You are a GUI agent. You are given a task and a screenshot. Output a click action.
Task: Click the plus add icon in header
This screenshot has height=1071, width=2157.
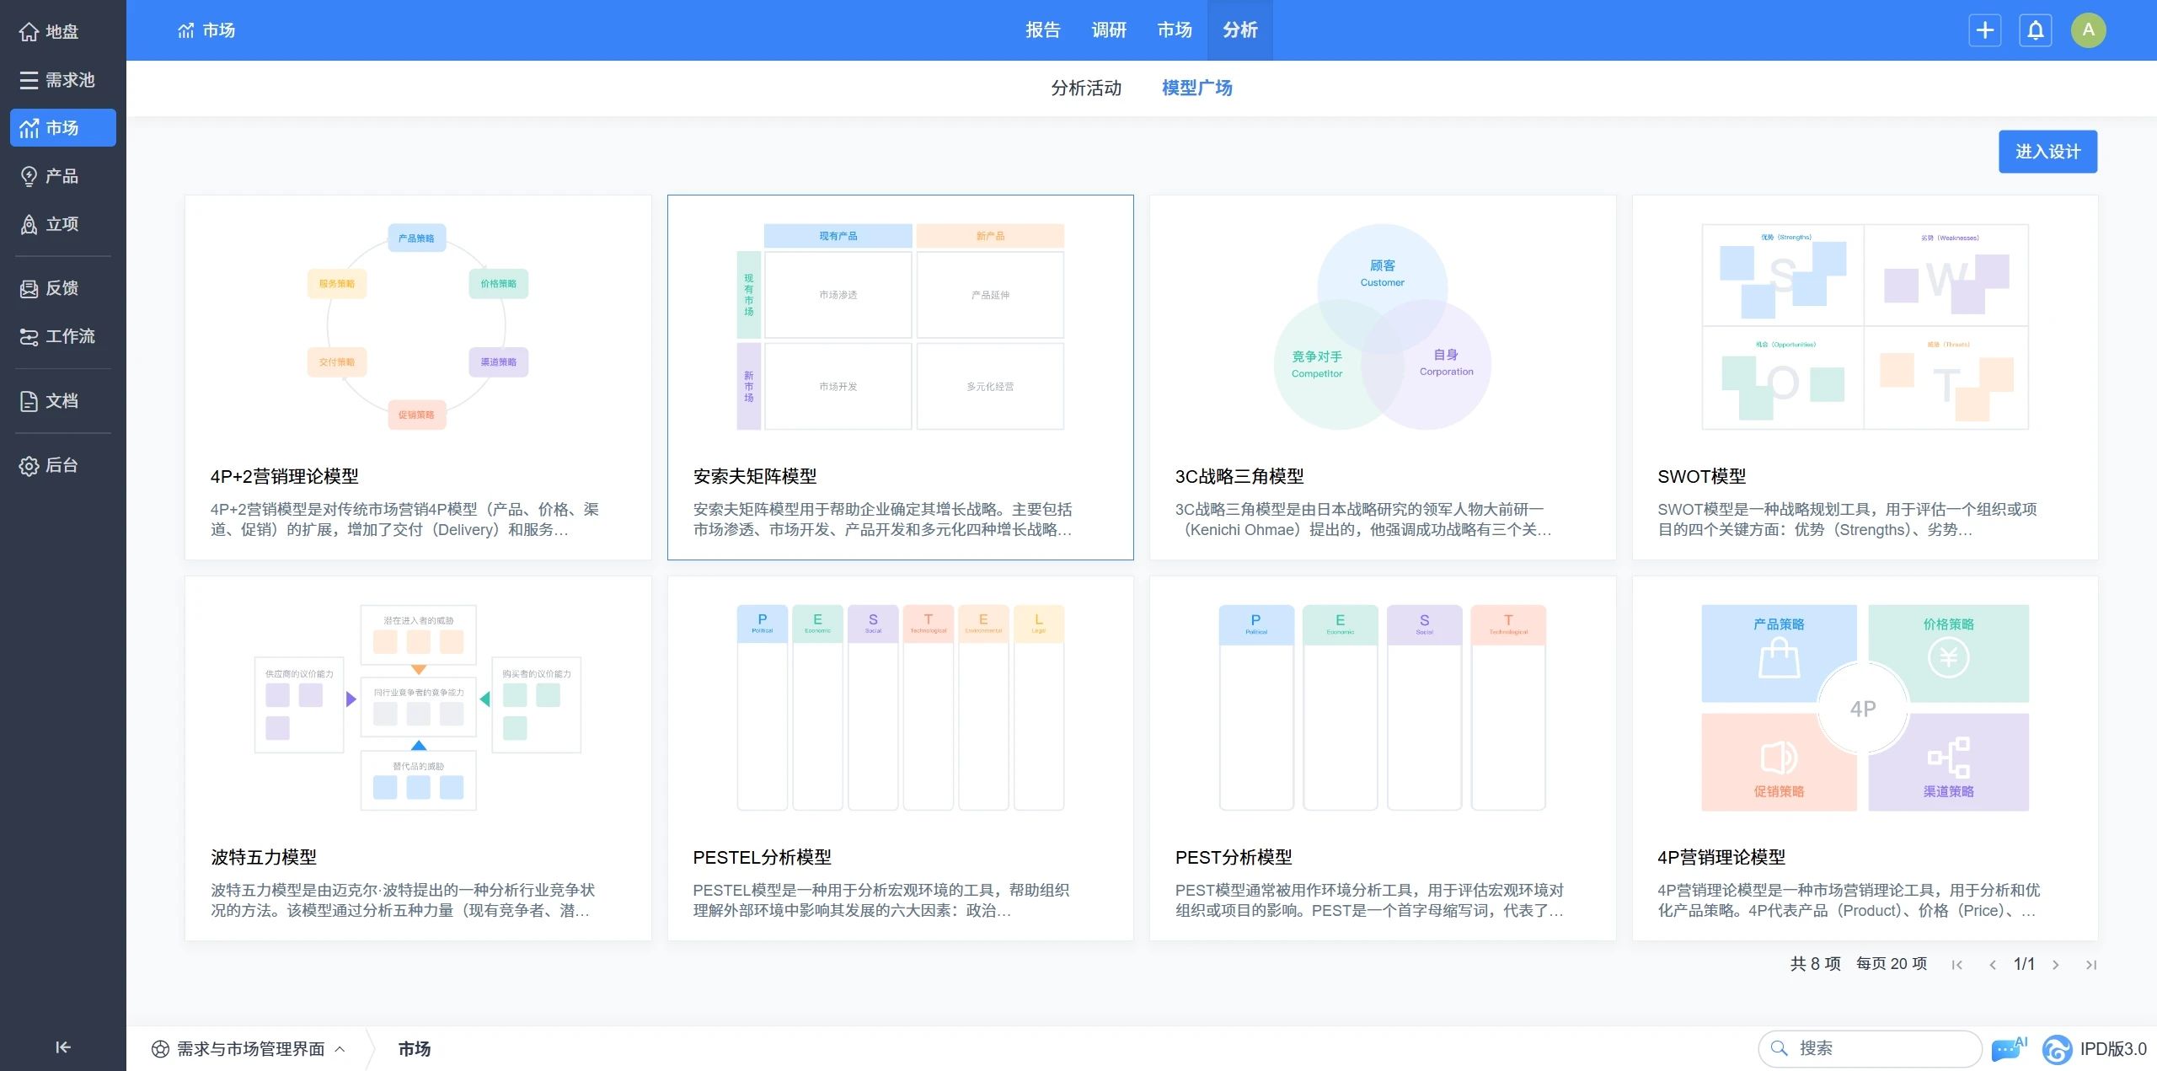[x=1984, y=30]
